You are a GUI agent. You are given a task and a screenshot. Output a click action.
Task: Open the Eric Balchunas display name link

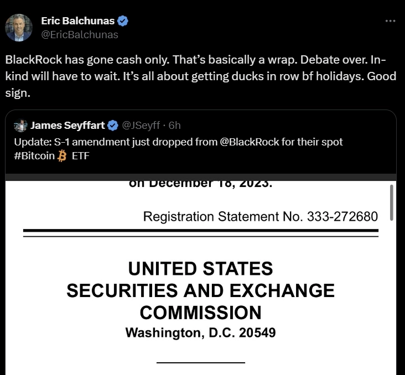(x=77, y=21)
